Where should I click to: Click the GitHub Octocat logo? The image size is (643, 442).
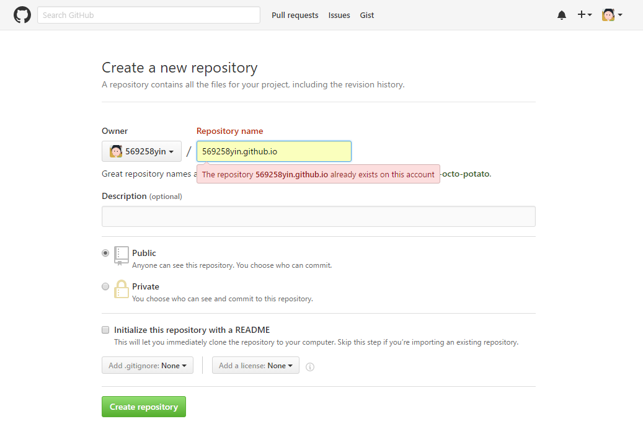[22, 15]
